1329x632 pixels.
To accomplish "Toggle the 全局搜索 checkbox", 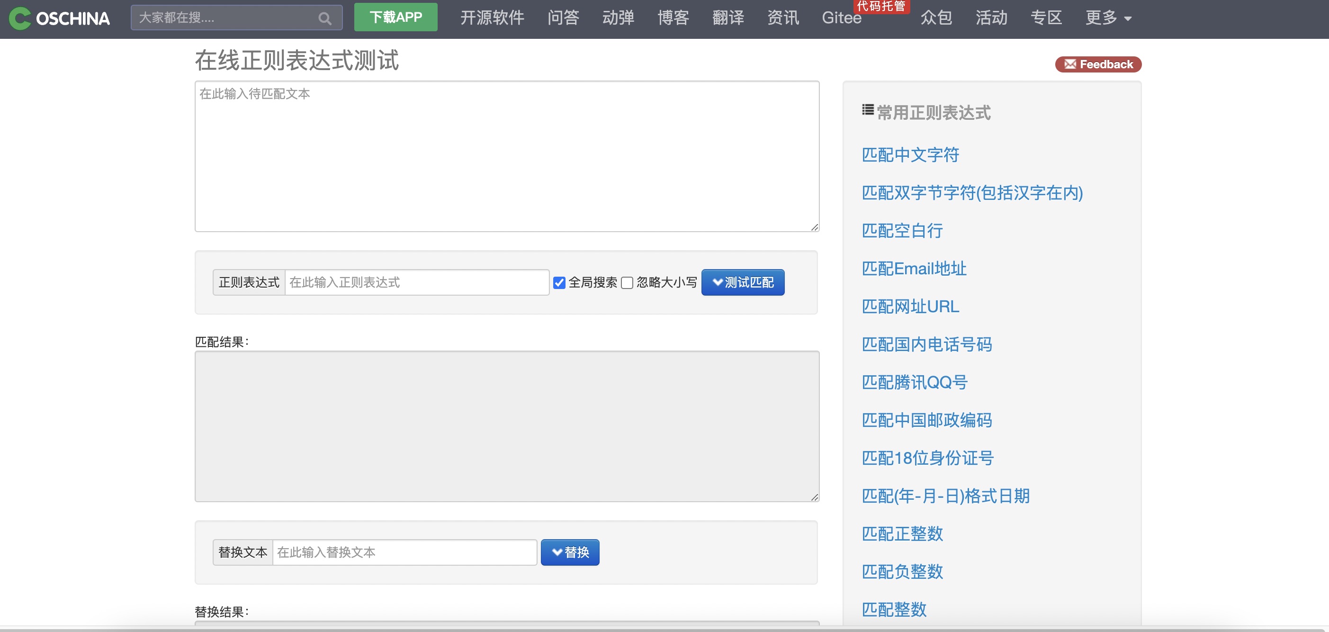I will click(559, 283).
